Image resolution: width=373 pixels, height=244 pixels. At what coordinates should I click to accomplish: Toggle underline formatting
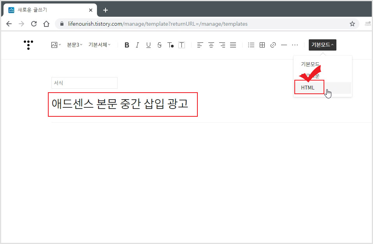pyautogui.click(x=148, y=45)
